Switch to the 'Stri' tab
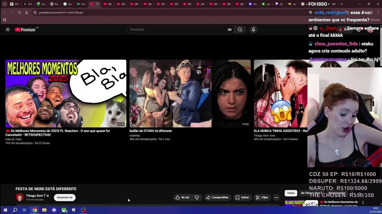The height and width of the screenshot is (214, 382). pos(253,4)
